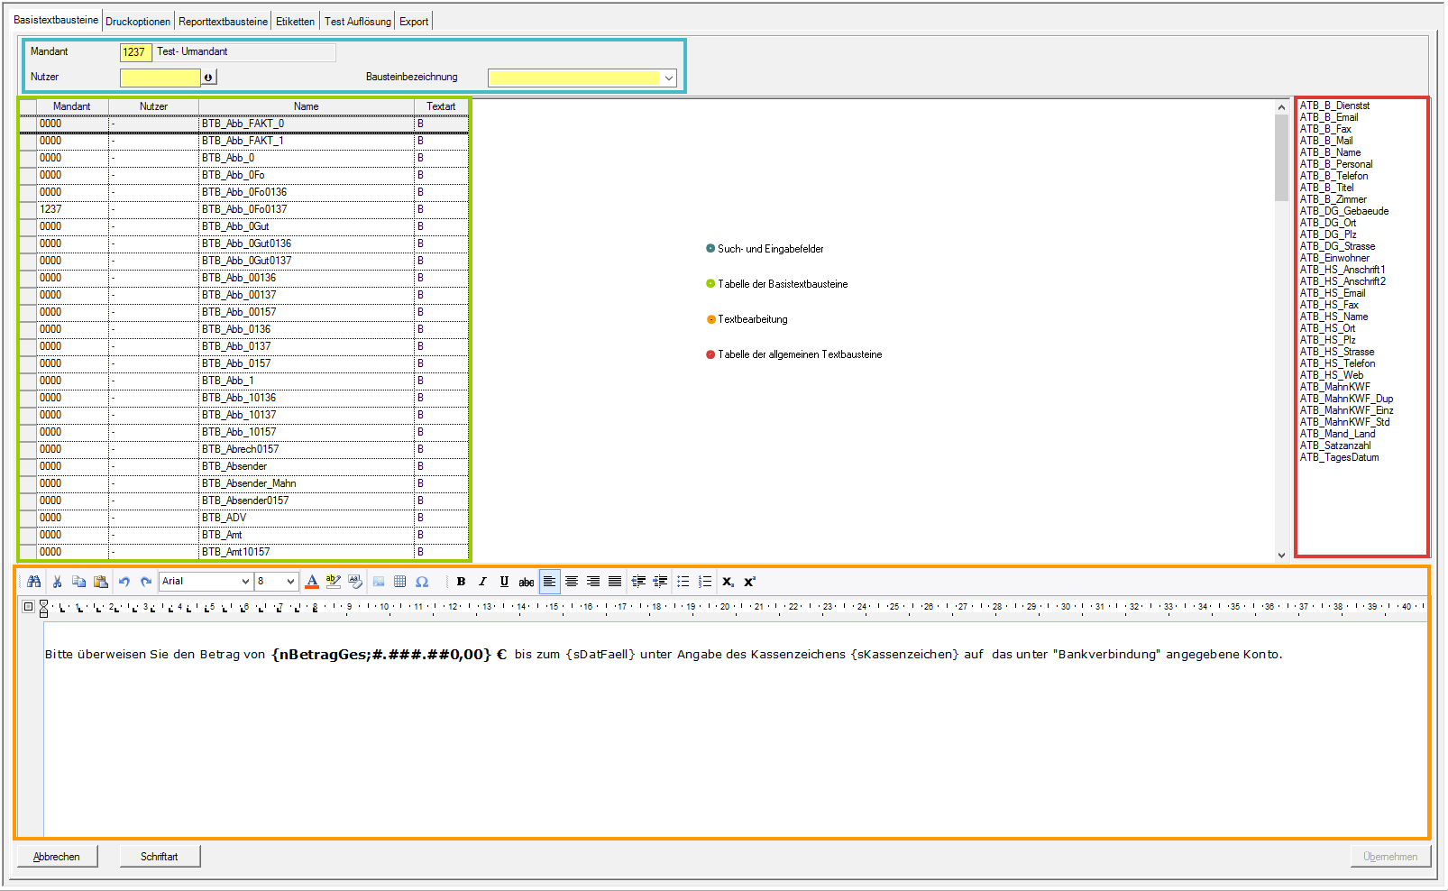Image resolution: width=1448 pixels, height=891 pixels.
Task: Open the Test Auflösung tab
Action: 358,22
